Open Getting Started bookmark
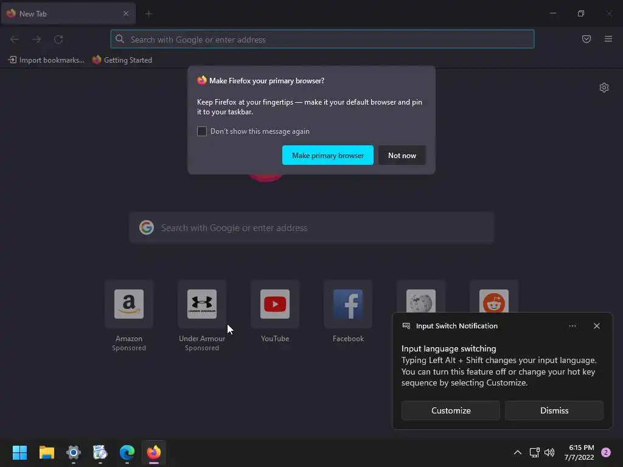623x467 pixels. pyautogui.click(x=122, y=60)
